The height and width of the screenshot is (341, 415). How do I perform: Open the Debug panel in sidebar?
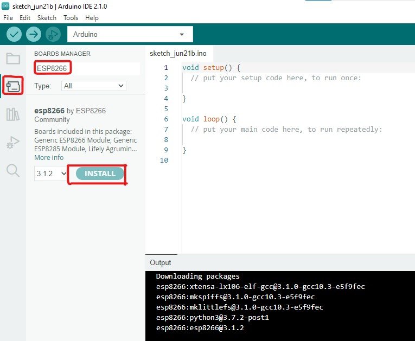tap(13, 143)
